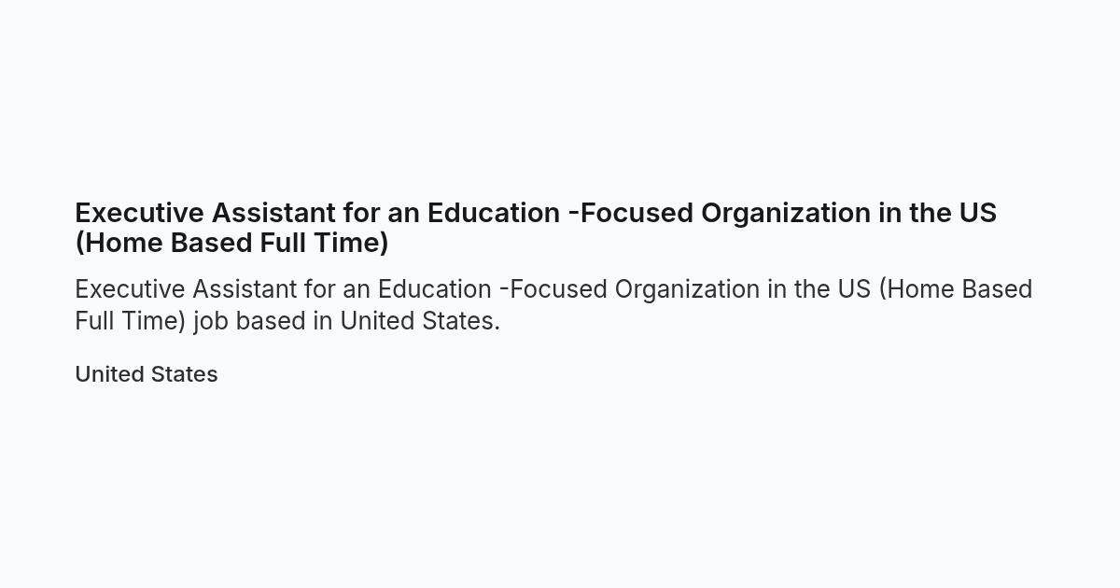Click "-Focused" in the bold heading
Image resolution: width=1120 pixels, height=588 pixels.
click(x=631, y=213)
